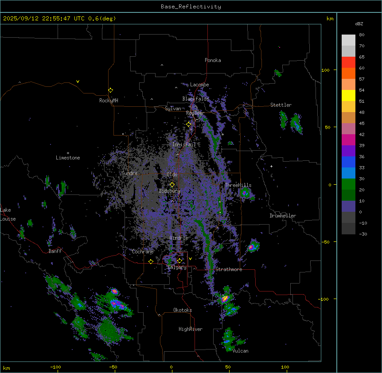Click the Banff town label
Screen dimensions: 382x373
55,251
